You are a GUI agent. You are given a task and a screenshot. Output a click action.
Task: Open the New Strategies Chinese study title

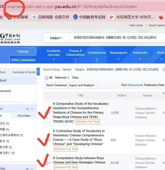point(79,160)
